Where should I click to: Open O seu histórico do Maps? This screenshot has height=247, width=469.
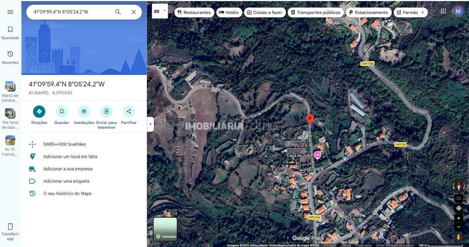tap(67, 194)
